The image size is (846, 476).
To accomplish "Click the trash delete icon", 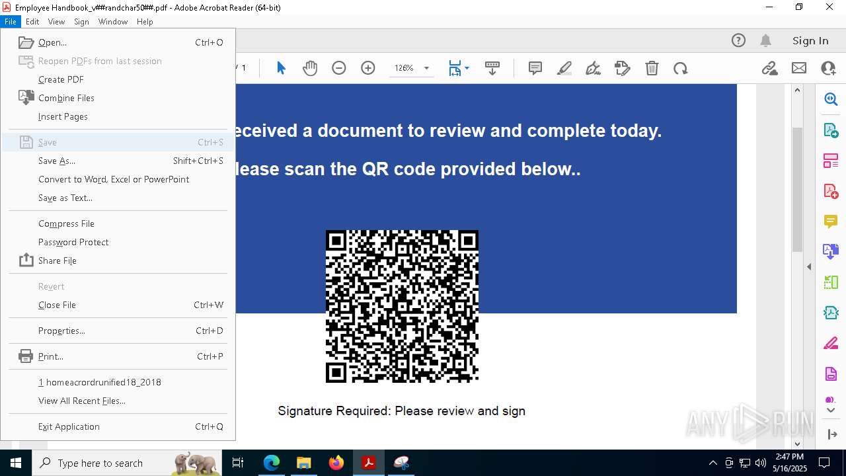I will 652,68.
